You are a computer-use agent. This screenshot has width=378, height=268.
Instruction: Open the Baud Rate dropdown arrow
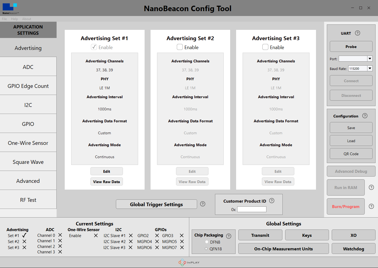click(370, 68)
